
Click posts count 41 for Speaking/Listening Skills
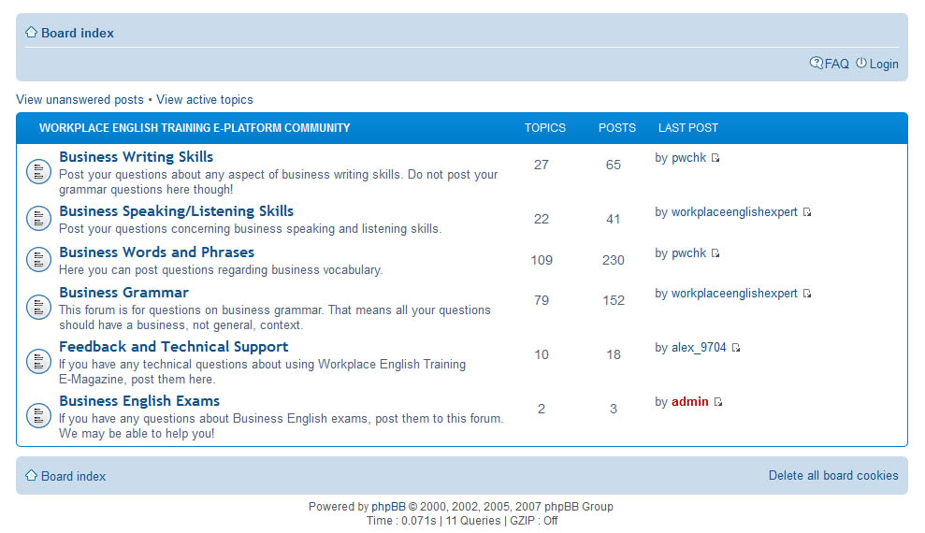click(613, 220)
